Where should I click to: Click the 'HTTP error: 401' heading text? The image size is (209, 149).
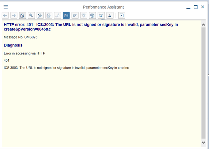[x=18, y=25]
